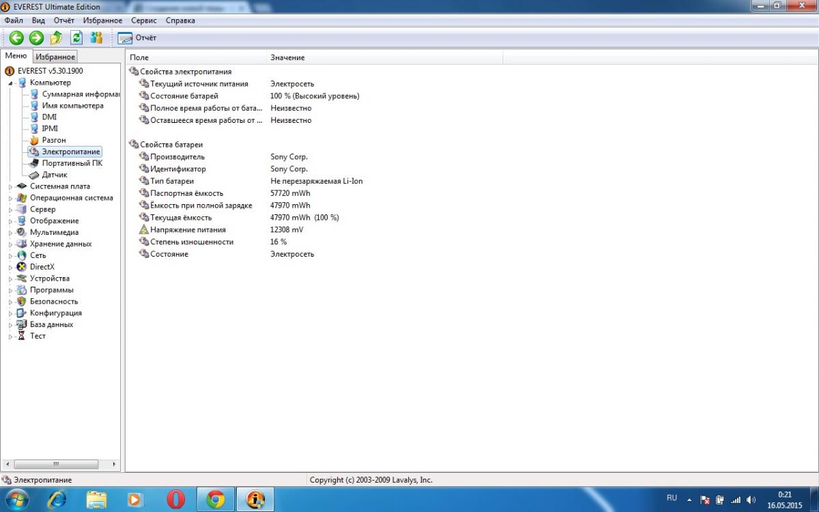819x512 pixels.
Task: Open the Файл menu
Action: tap(14, 20)
